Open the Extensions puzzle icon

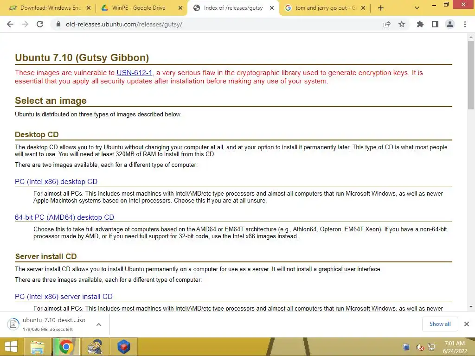[420, 24]
